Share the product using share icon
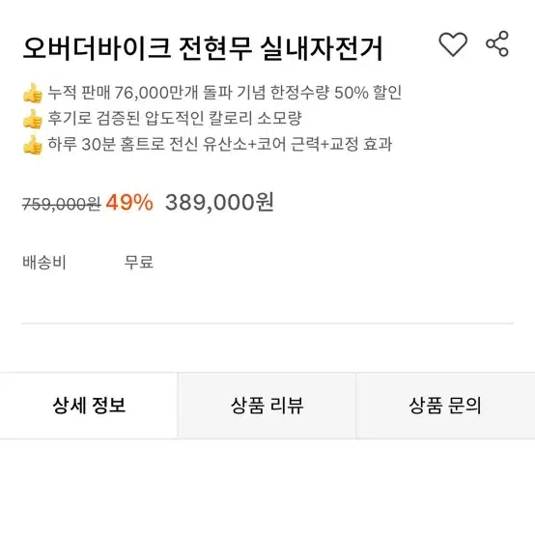The height and width of the screenshot is (535, 535). pos(497,43)
